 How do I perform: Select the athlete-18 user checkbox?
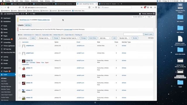click(20, 98)
